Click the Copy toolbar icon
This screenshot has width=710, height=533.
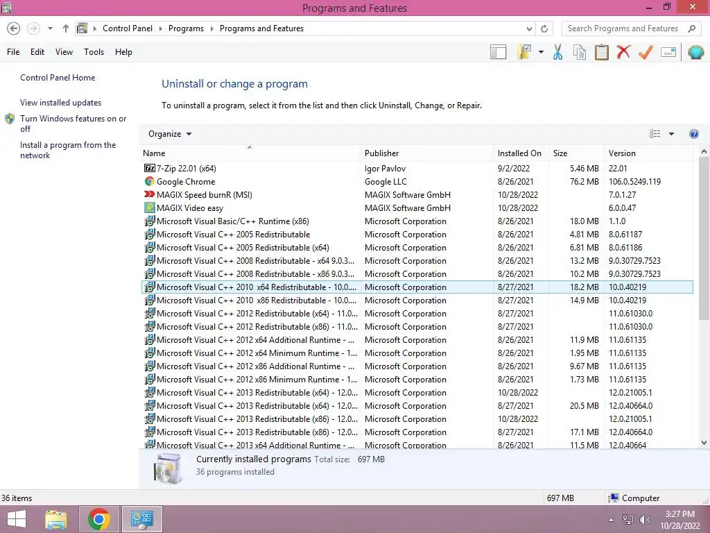pyautogui.click(x=580, y=52)
